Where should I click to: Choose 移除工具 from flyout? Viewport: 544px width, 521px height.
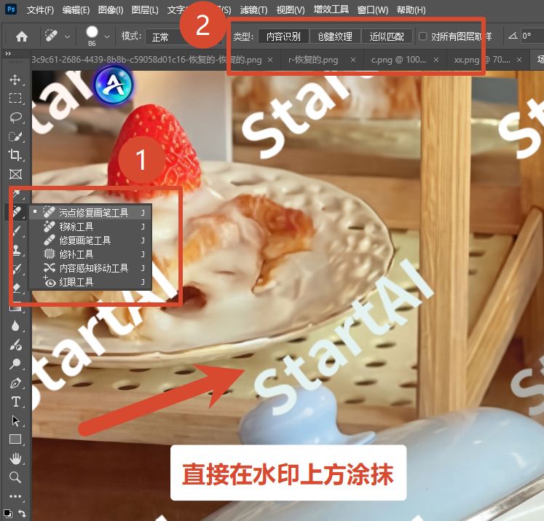pyautogui.click(x=90, y=227)
